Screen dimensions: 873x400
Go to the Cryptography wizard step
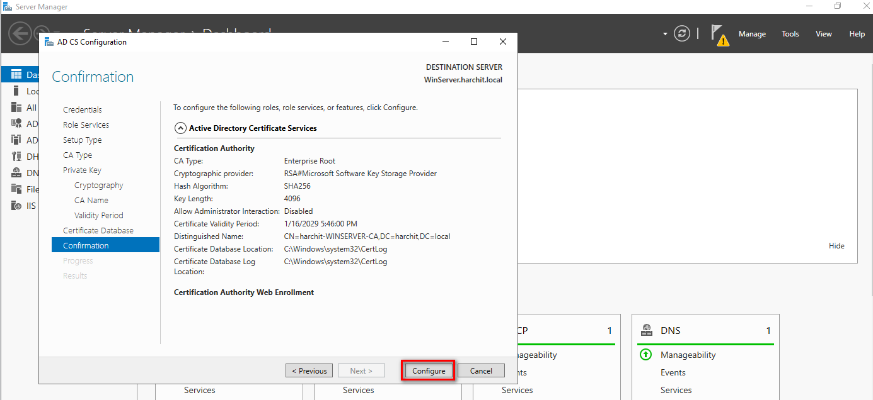pyautogui.click(x=99, y=186)
